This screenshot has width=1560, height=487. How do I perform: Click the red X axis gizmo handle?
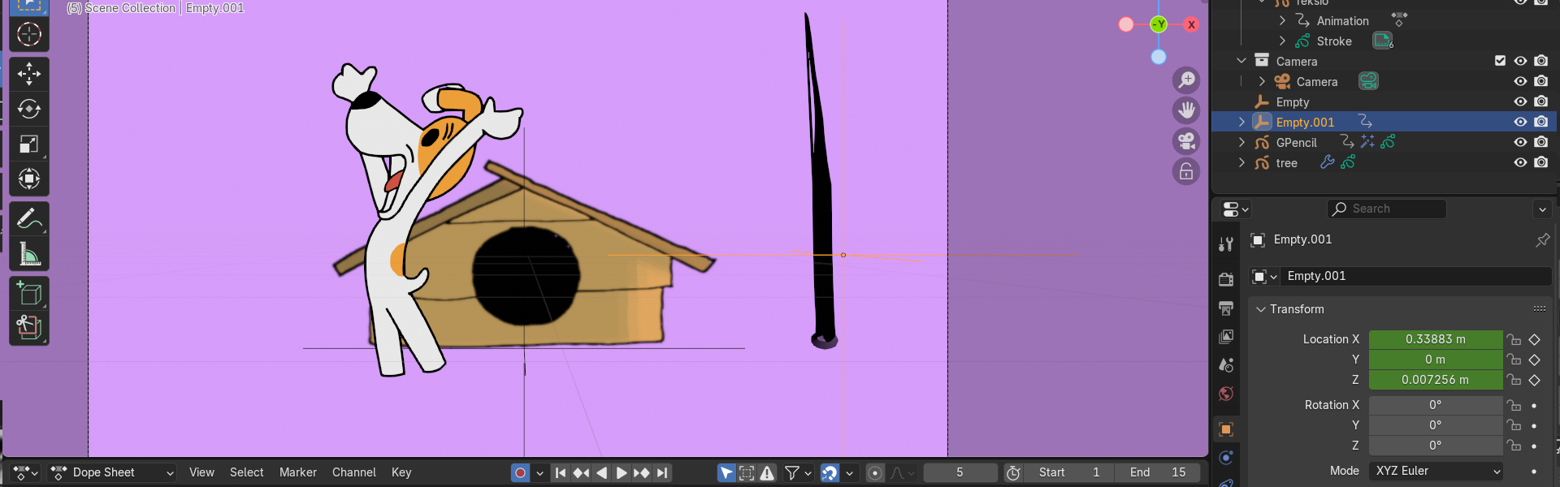[1191, 24]
